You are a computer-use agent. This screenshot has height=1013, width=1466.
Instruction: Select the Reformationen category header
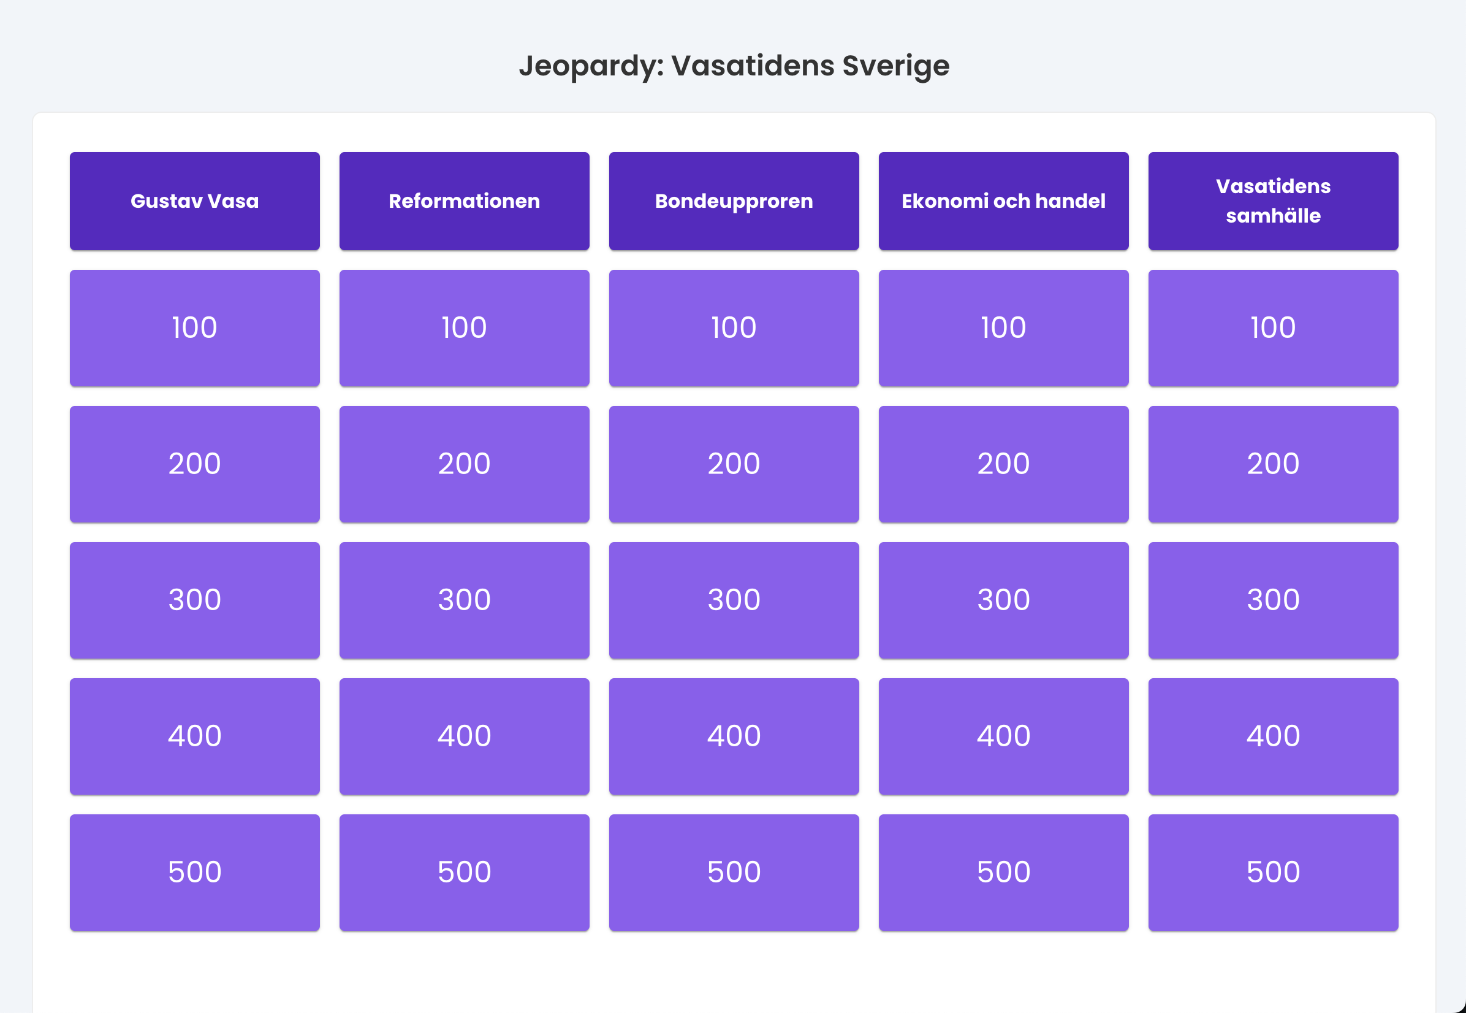point(465,201)
